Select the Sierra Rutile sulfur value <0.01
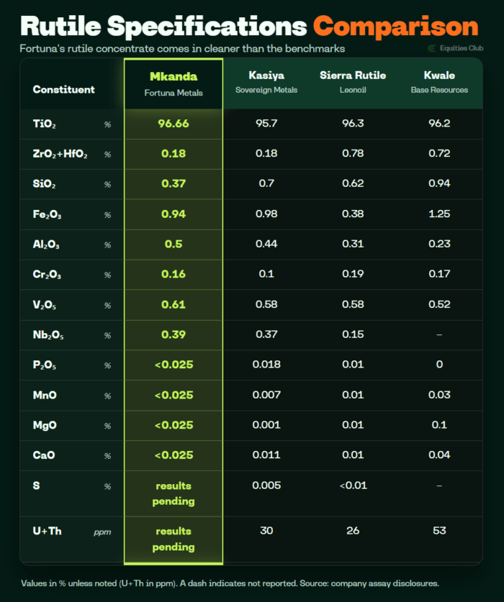The image size is (504, 602). coord(354,485)
